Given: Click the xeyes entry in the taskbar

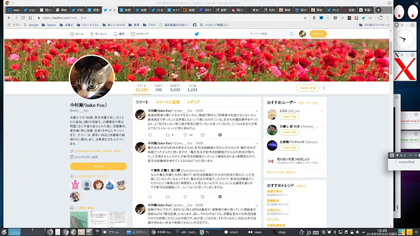Looking at the screenshot, I should pyautogui.click(x=255, y=232).
